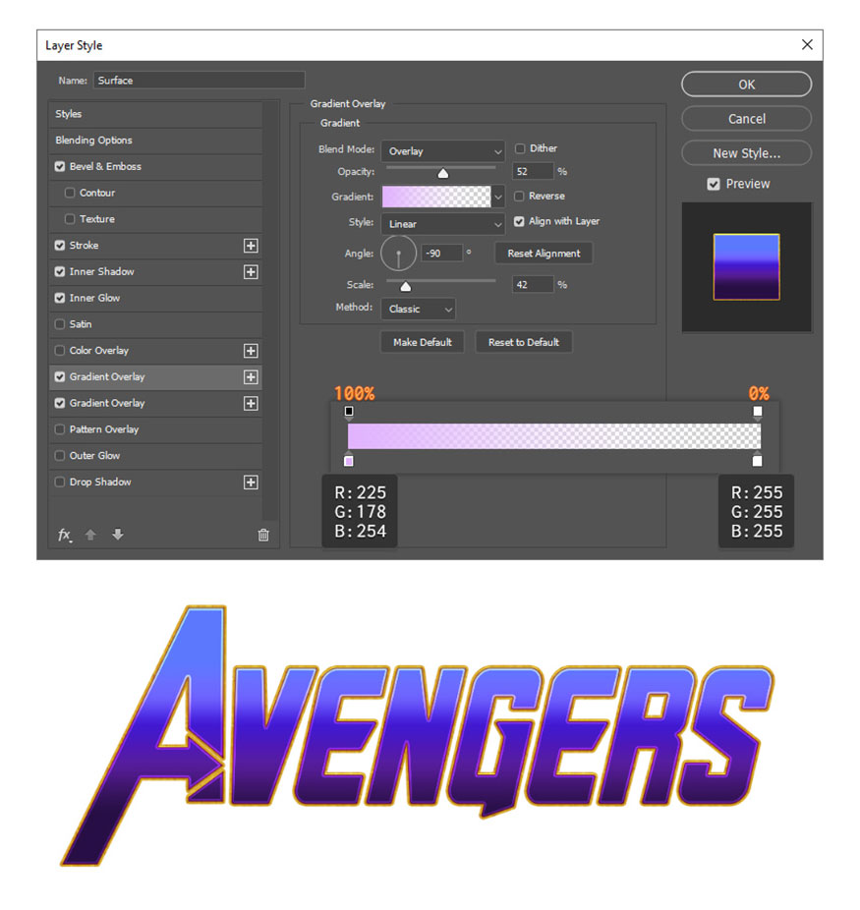
Task: Click the Angle dial control
Action: (399, 254)
